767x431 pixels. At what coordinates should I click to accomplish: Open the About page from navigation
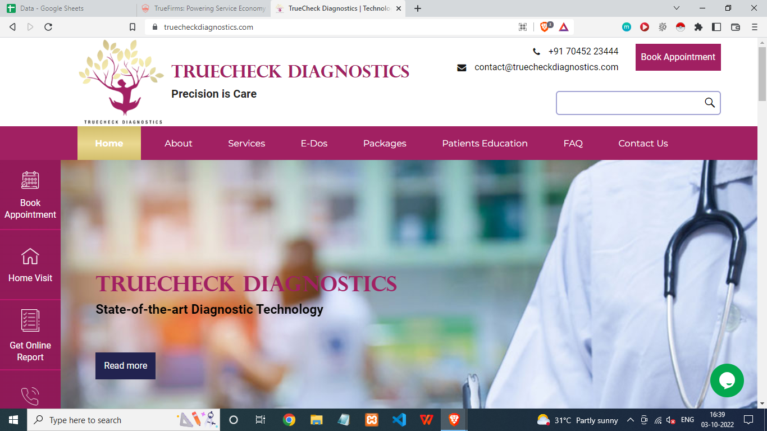coord(179,143)
